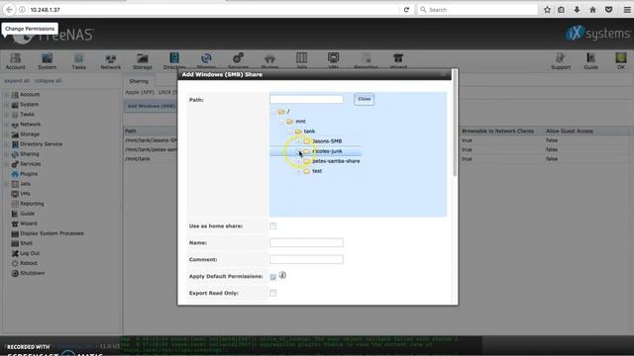Select Reporting in the sidebar tree
This screenshot has width=634, height=356.
(x=32, y=204)
